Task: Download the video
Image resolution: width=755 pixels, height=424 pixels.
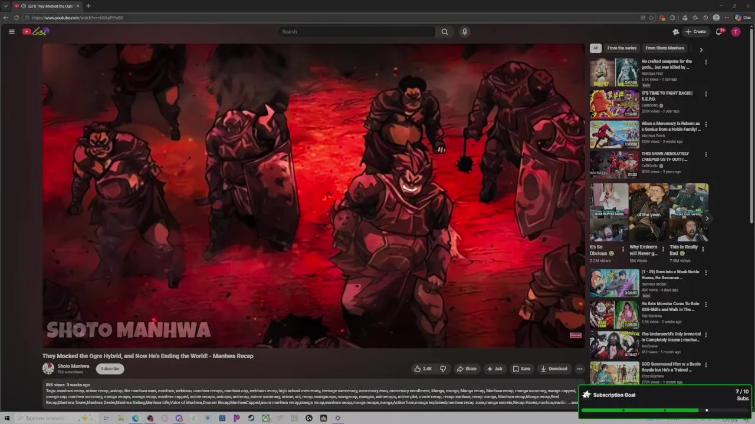Action: pos(554,369)
